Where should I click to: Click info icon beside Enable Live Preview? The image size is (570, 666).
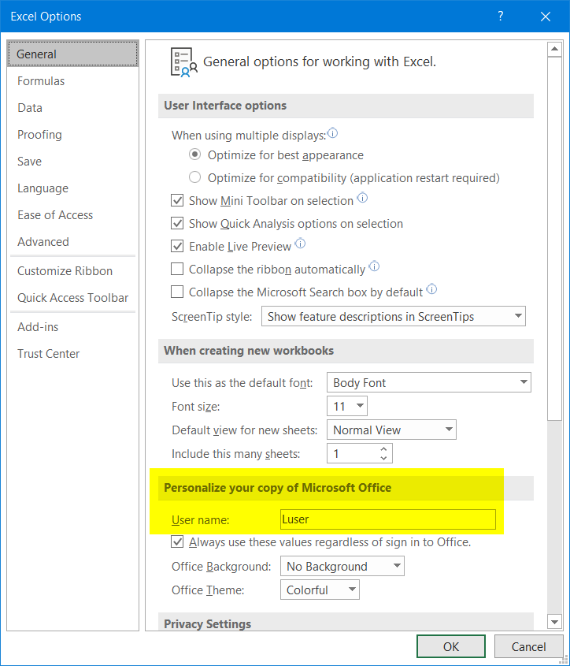point(300,244)
